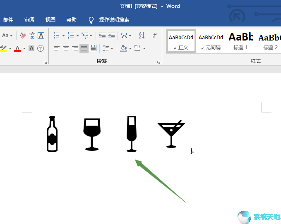Click the Phonetic Guide wén icon

(x=32, y=36)
